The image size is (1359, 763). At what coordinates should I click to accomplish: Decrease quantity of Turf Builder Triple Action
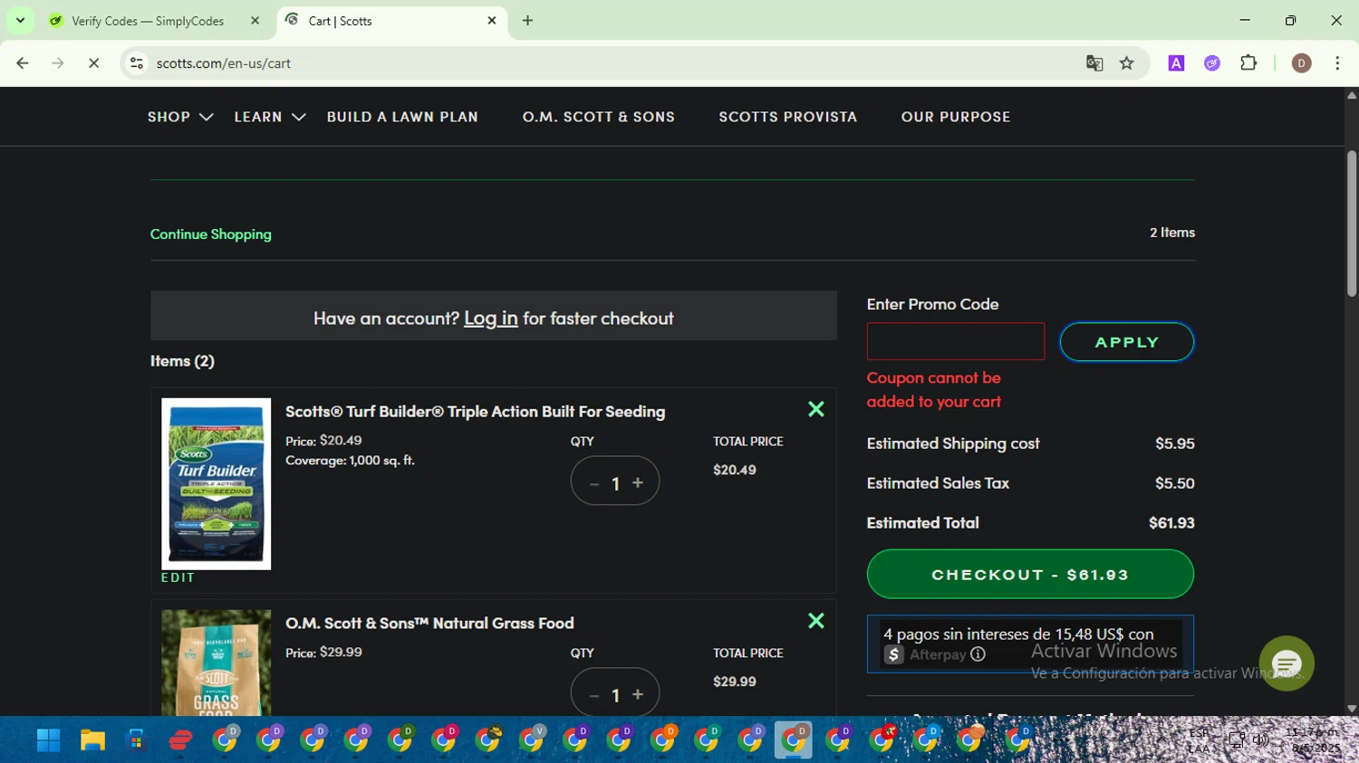[x=594, y=483]
